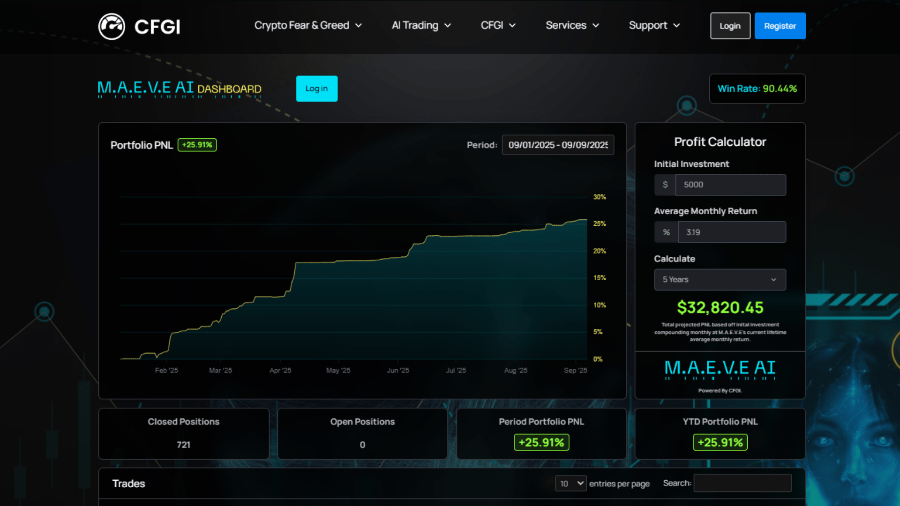Open the AI Trading menu
The width and height of the screenshot is (900, 506).
(420, 26)
